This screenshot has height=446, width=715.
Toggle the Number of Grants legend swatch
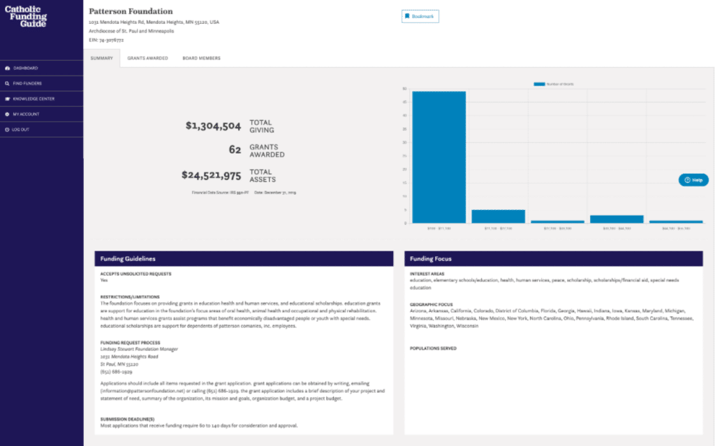(540, 84)
